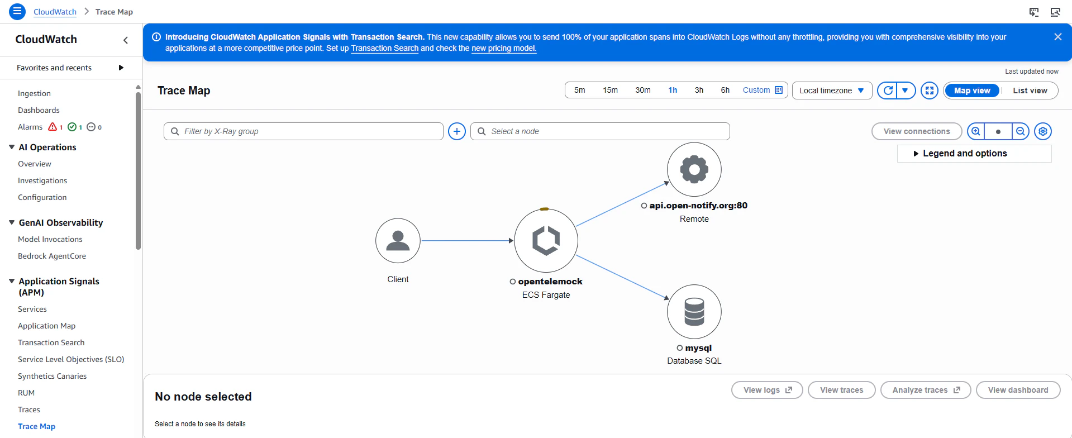The image size is (1072, 438).
Task: Open the new pricing model link
Action: point(504,48)
